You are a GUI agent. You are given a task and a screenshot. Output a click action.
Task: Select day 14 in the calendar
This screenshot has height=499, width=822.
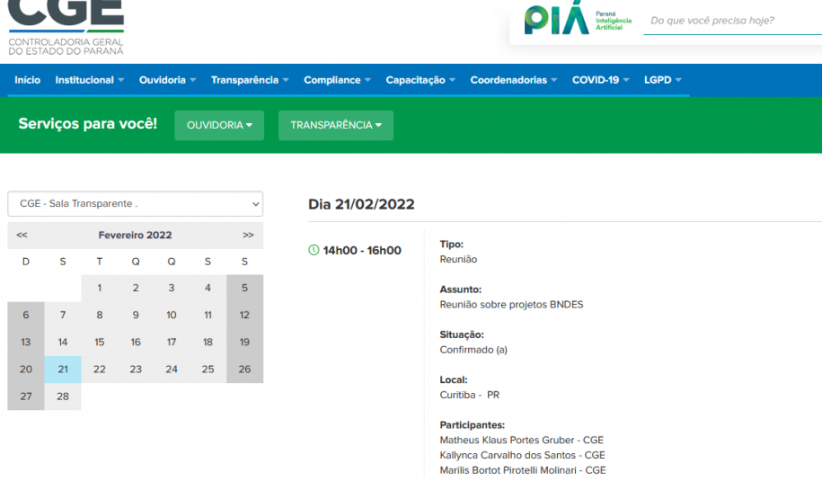(63, 343)
